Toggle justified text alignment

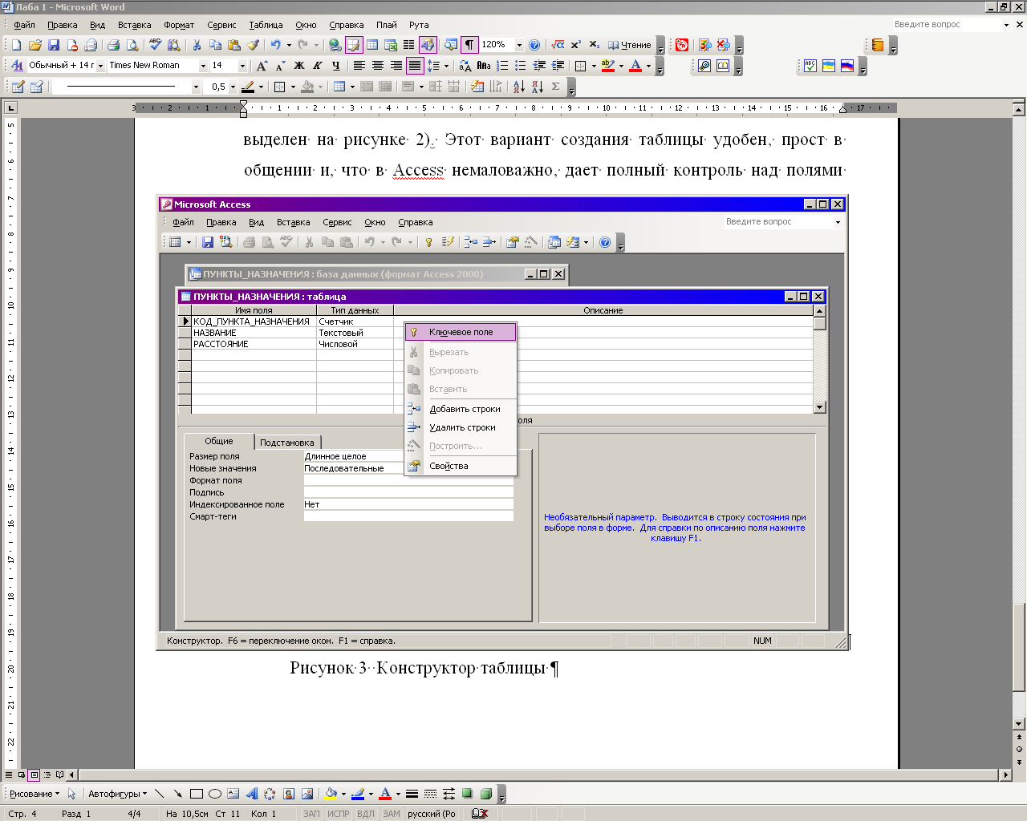(415, 66)
